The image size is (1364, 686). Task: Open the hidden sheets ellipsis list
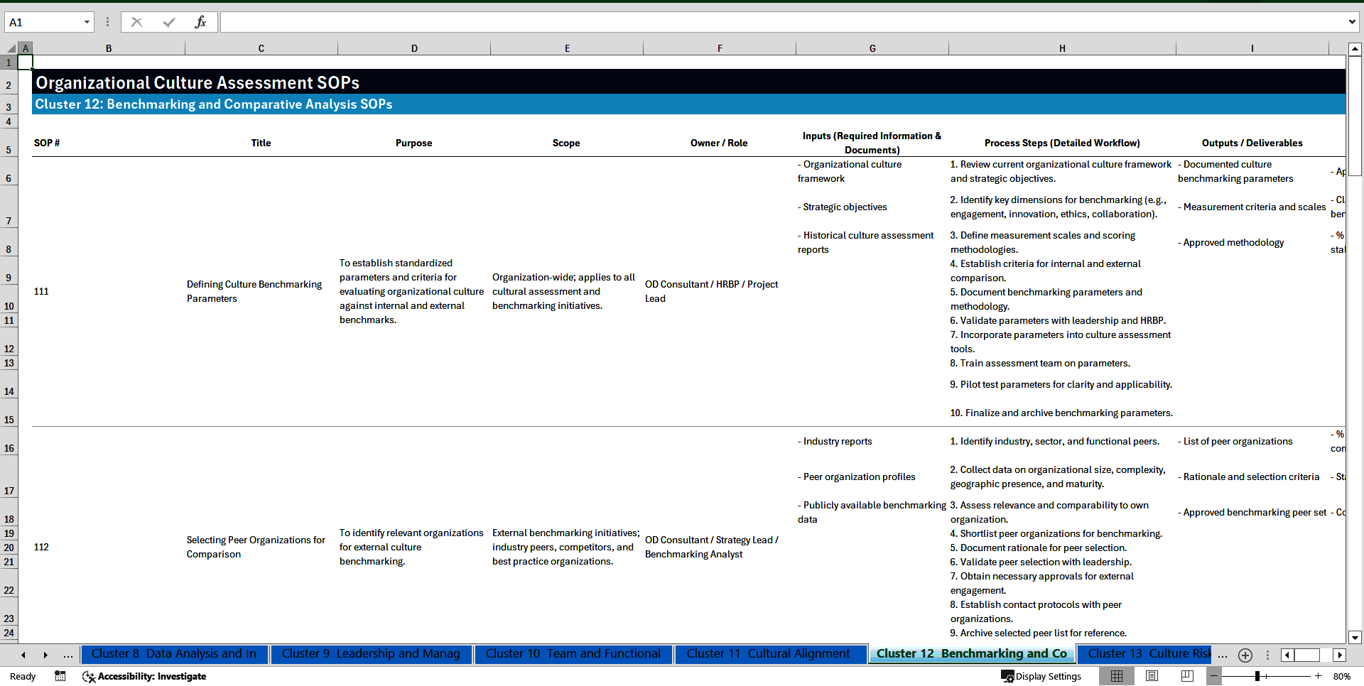point(67,655)
